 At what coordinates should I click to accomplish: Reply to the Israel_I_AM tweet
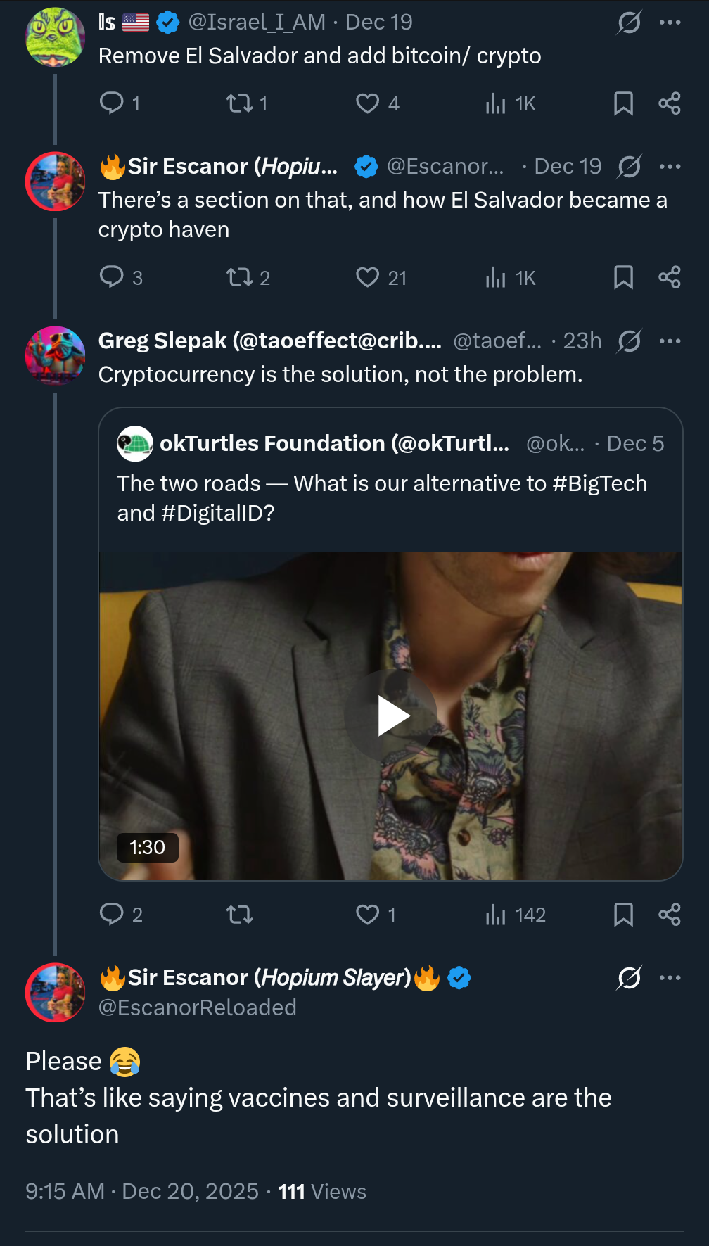(x=113, y=103)
